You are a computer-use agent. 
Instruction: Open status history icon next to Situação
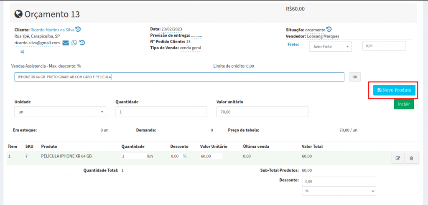pos(329,30)
